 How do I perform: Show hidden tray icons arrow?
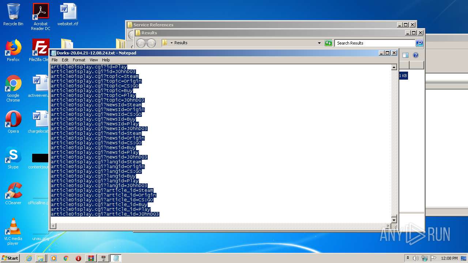(408, 258)
